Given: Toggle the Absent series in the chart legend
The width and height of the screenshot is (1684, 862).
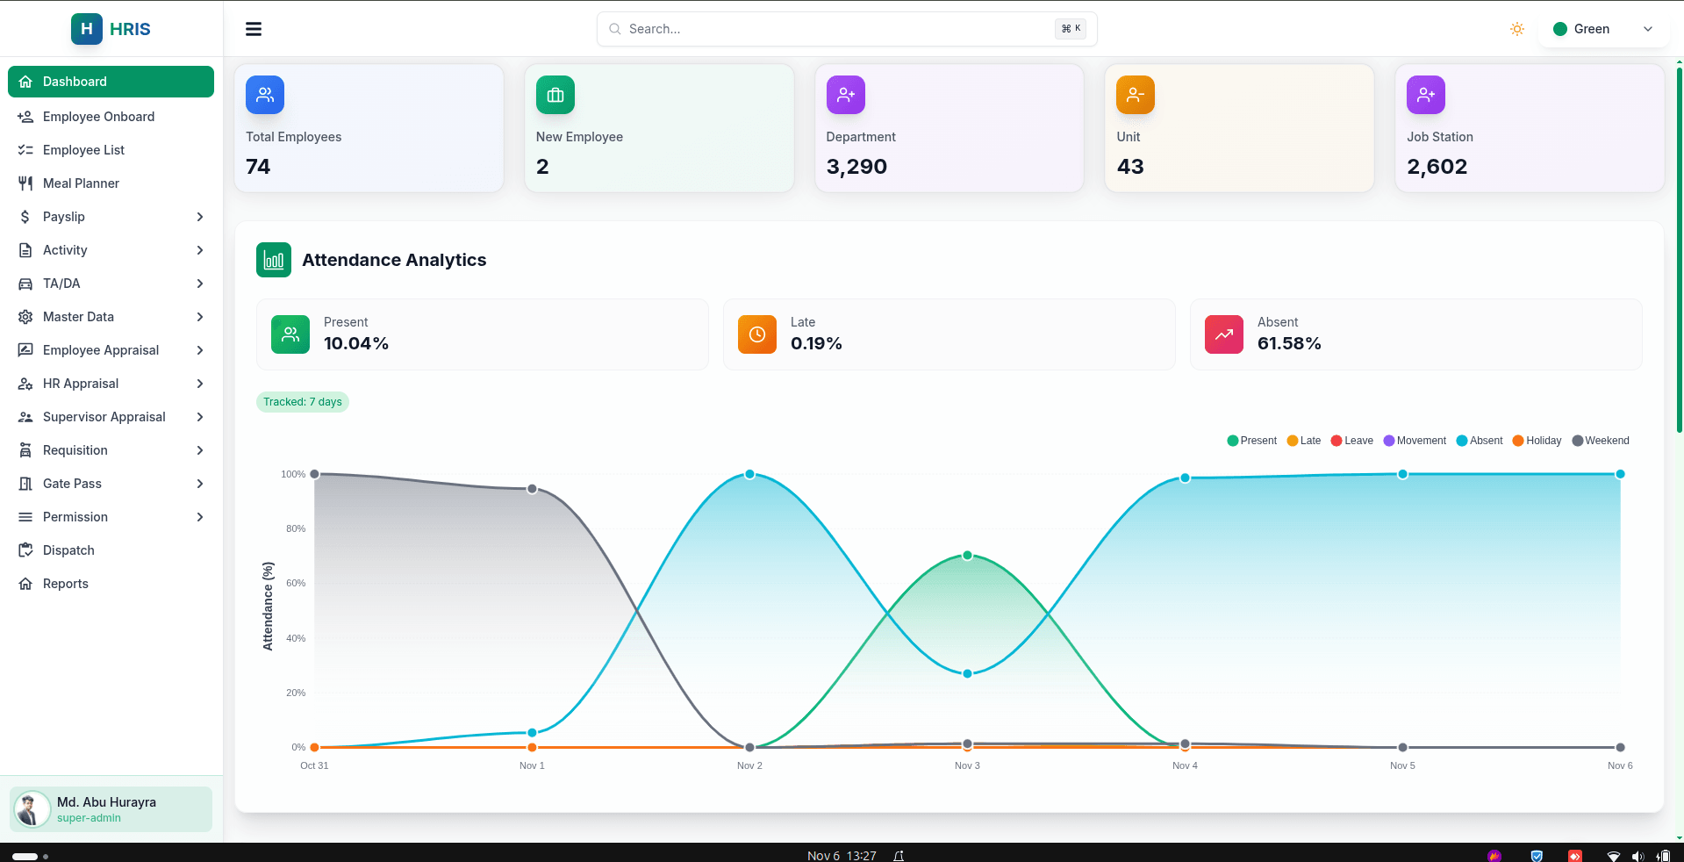Looking at the screenshot, I should (x=1480, y=440).
